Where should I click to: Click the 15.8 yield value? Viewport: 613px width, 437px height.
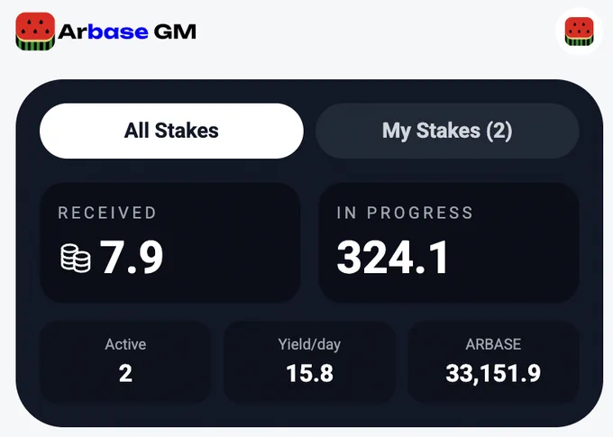(309, 373)
